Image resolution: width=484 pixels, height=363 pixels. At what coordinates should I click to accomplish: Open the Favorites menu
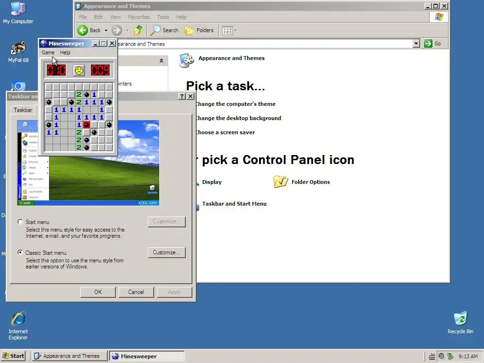click(138, 17)
